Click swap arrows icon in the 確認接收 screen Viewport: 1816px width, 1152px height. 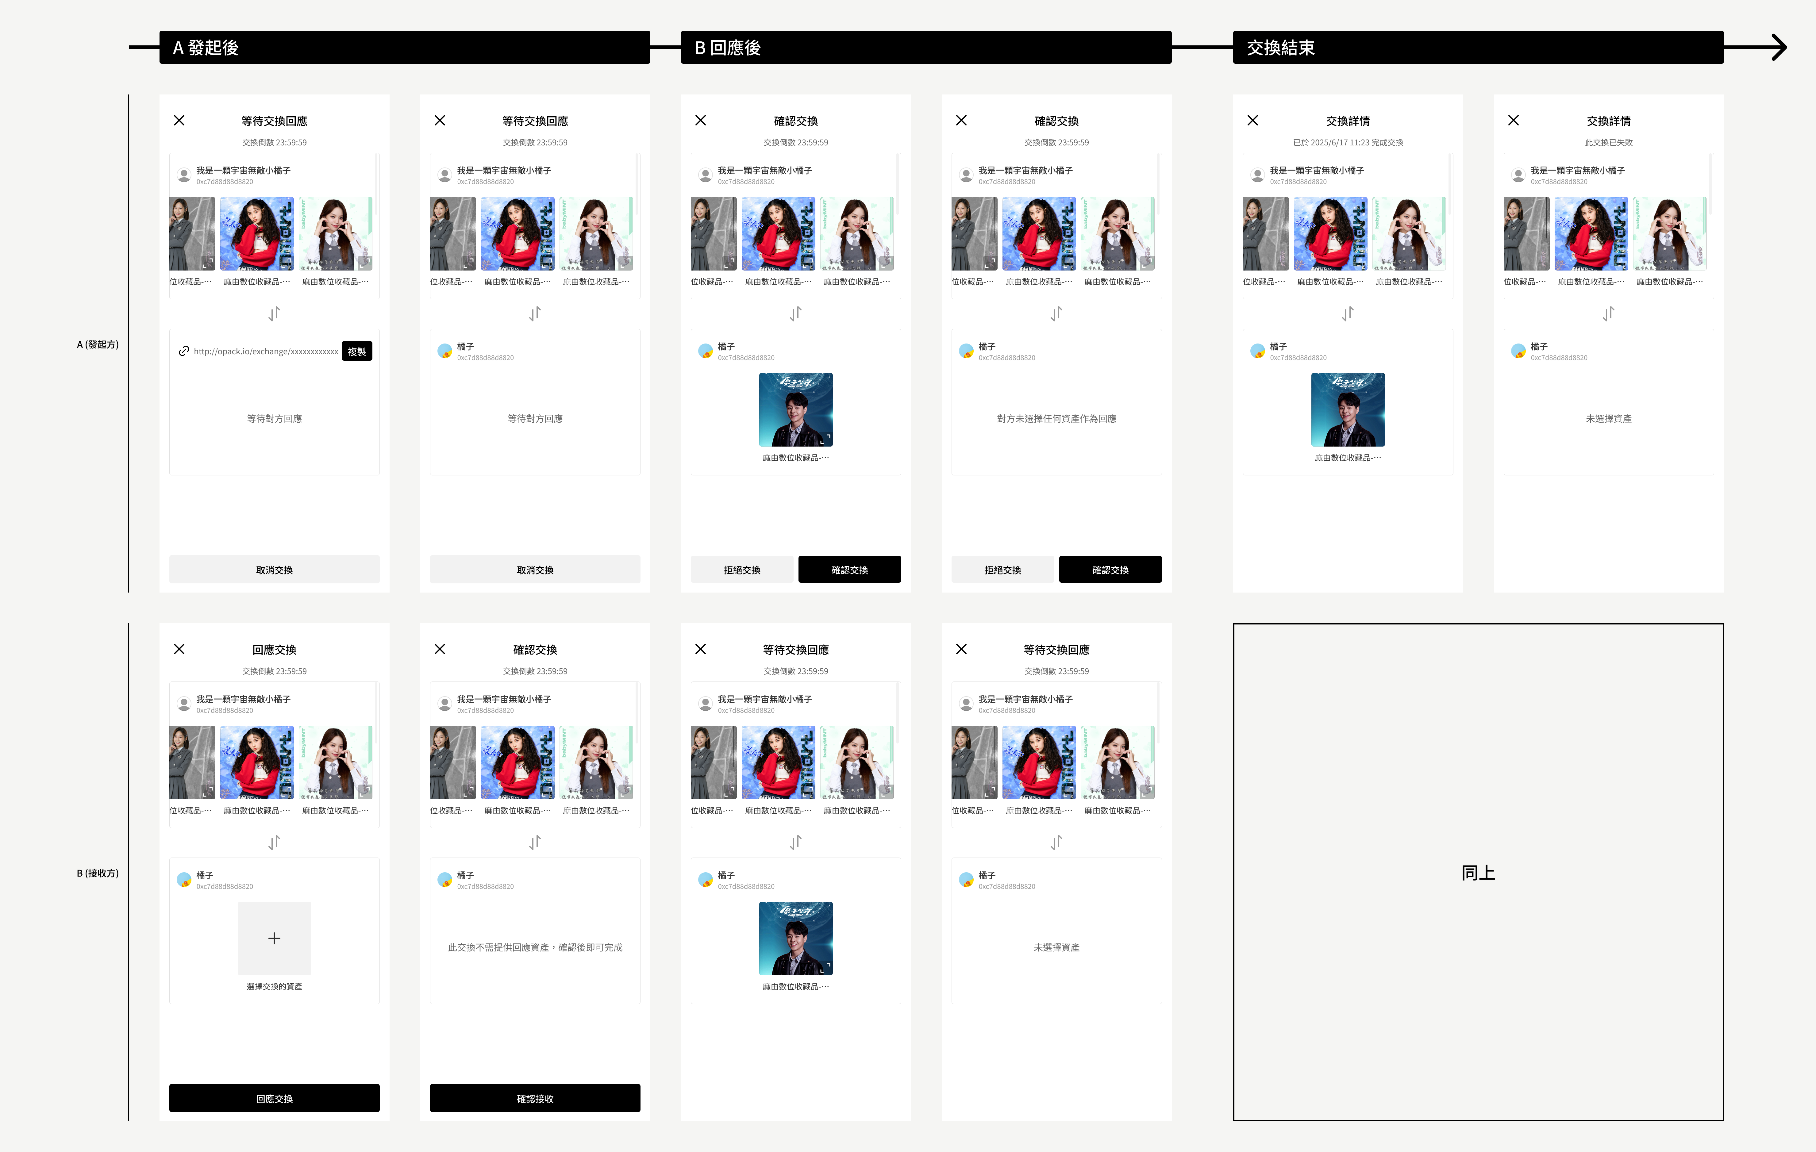(536, 842)
